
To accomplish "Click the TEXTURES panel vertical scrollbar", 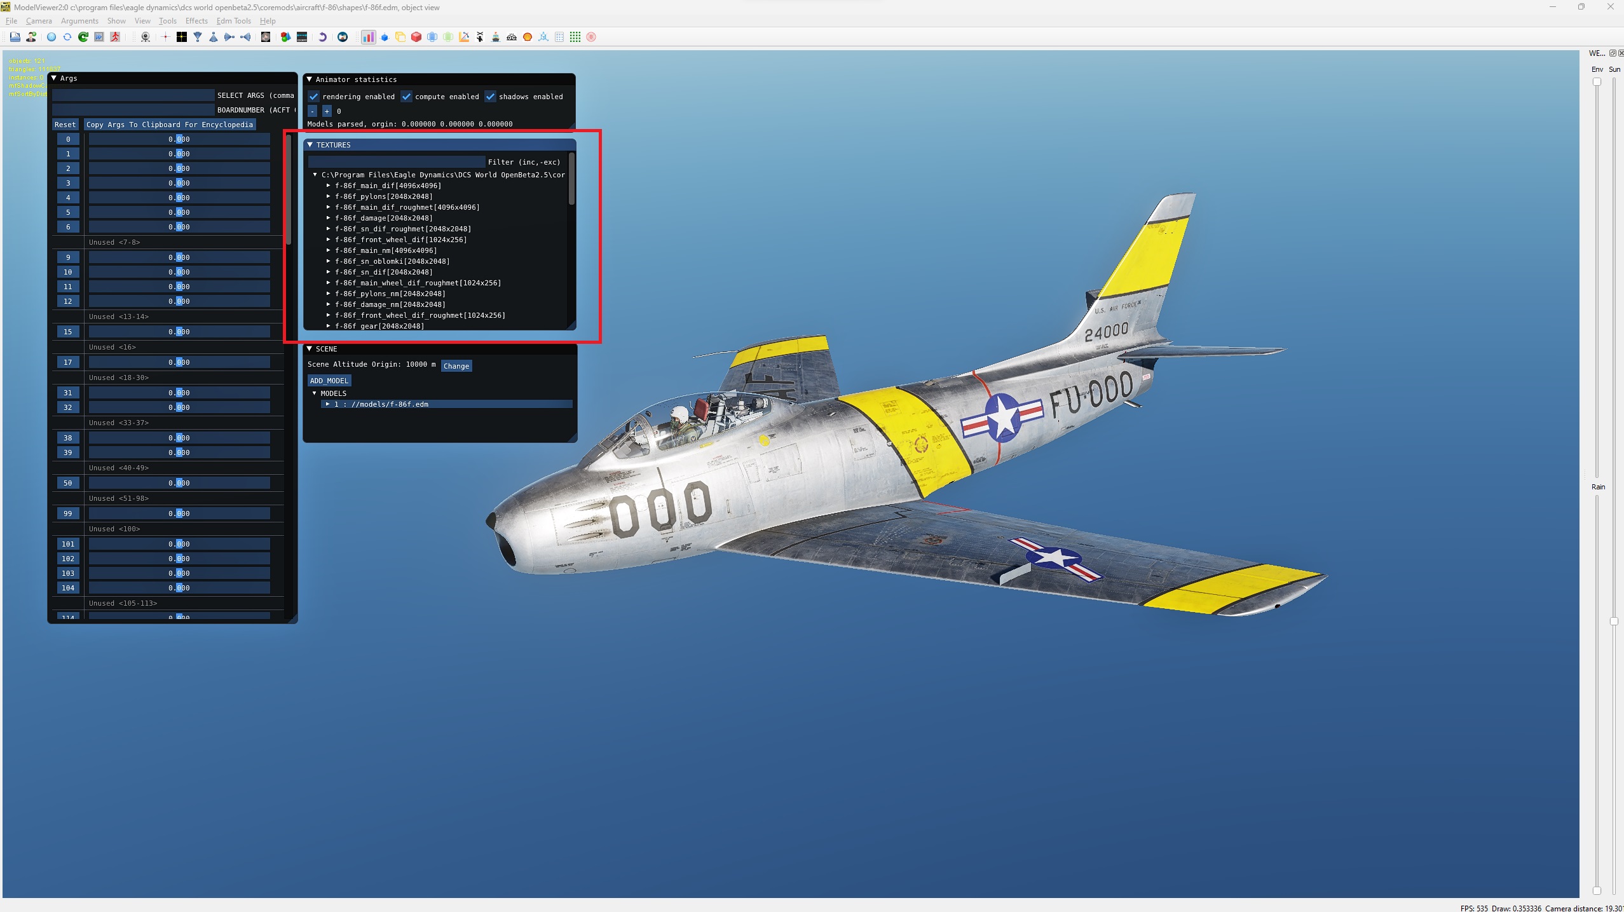I will pos(571,180).
